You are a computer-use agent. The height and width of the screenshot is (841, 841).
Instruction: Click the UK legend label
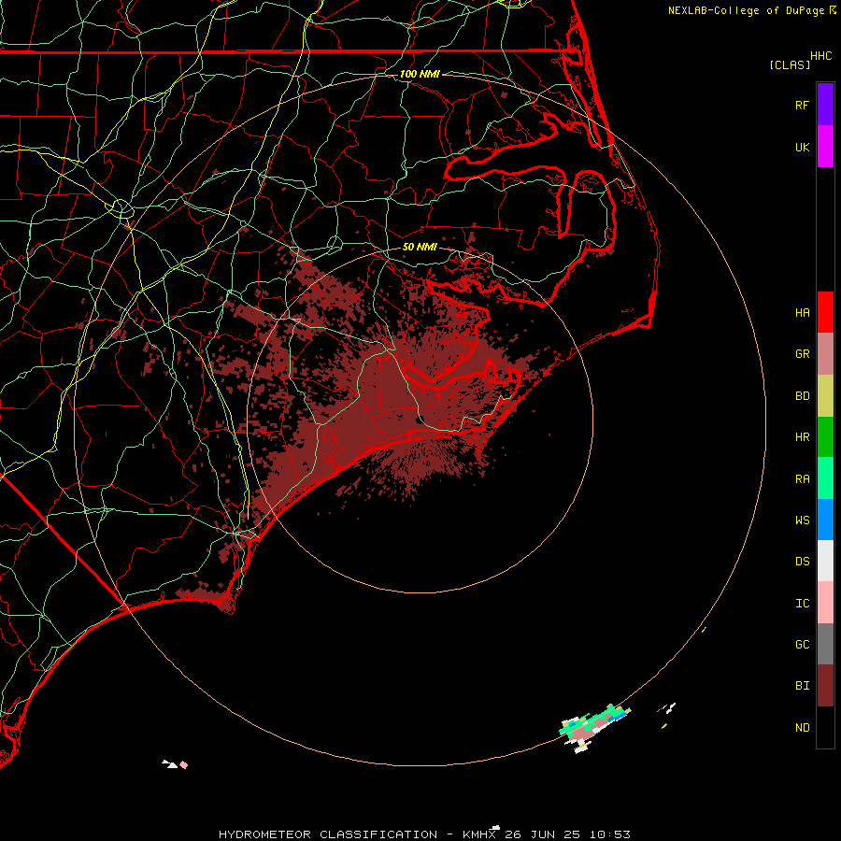click(x=802, y=147)
